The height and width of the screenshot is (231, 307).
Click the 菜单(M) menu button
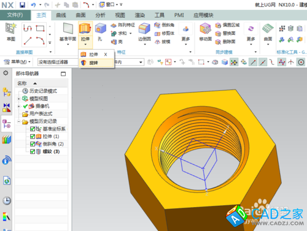(x=17, y=62)
